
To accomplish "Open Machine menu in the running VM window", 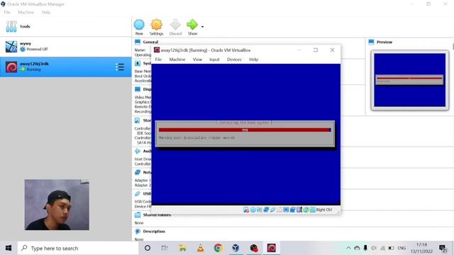I will click(177, 59).
